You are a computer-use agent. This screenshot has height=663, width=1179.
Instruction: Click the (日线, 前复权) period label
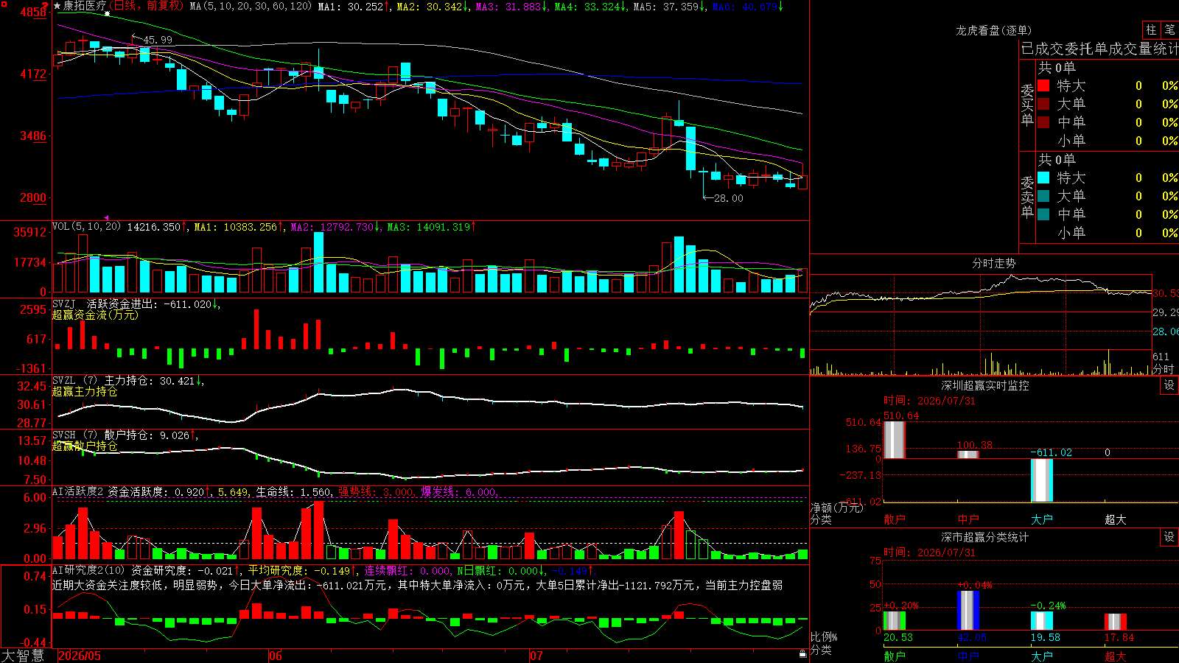(146, 6)
